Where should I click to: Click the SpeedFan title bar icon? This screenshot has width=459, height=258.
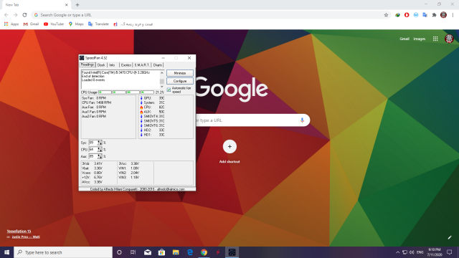click(x=82, y=58)
